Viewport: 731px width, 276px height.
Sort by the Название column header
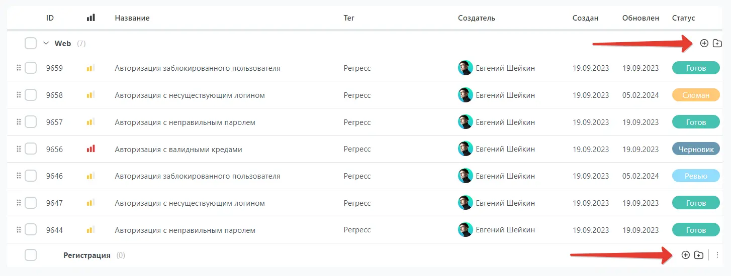(132, 18)
